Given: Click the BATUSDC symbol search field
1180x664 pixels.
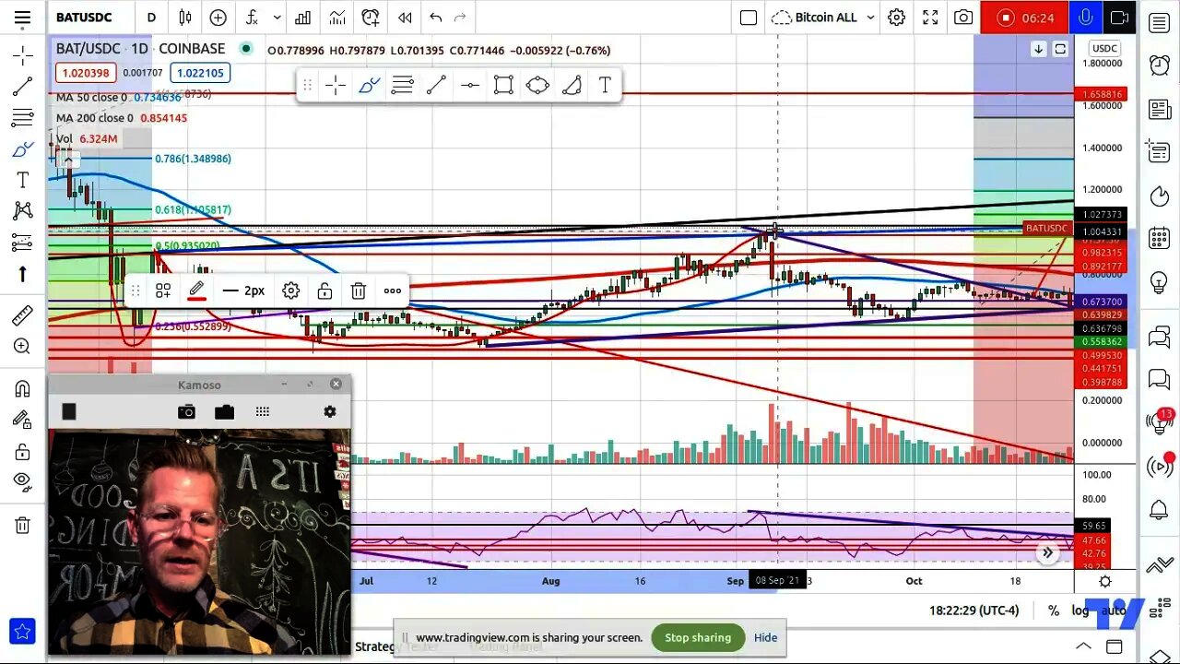Looking at the screenshot, I should click(x=84, y=18).
